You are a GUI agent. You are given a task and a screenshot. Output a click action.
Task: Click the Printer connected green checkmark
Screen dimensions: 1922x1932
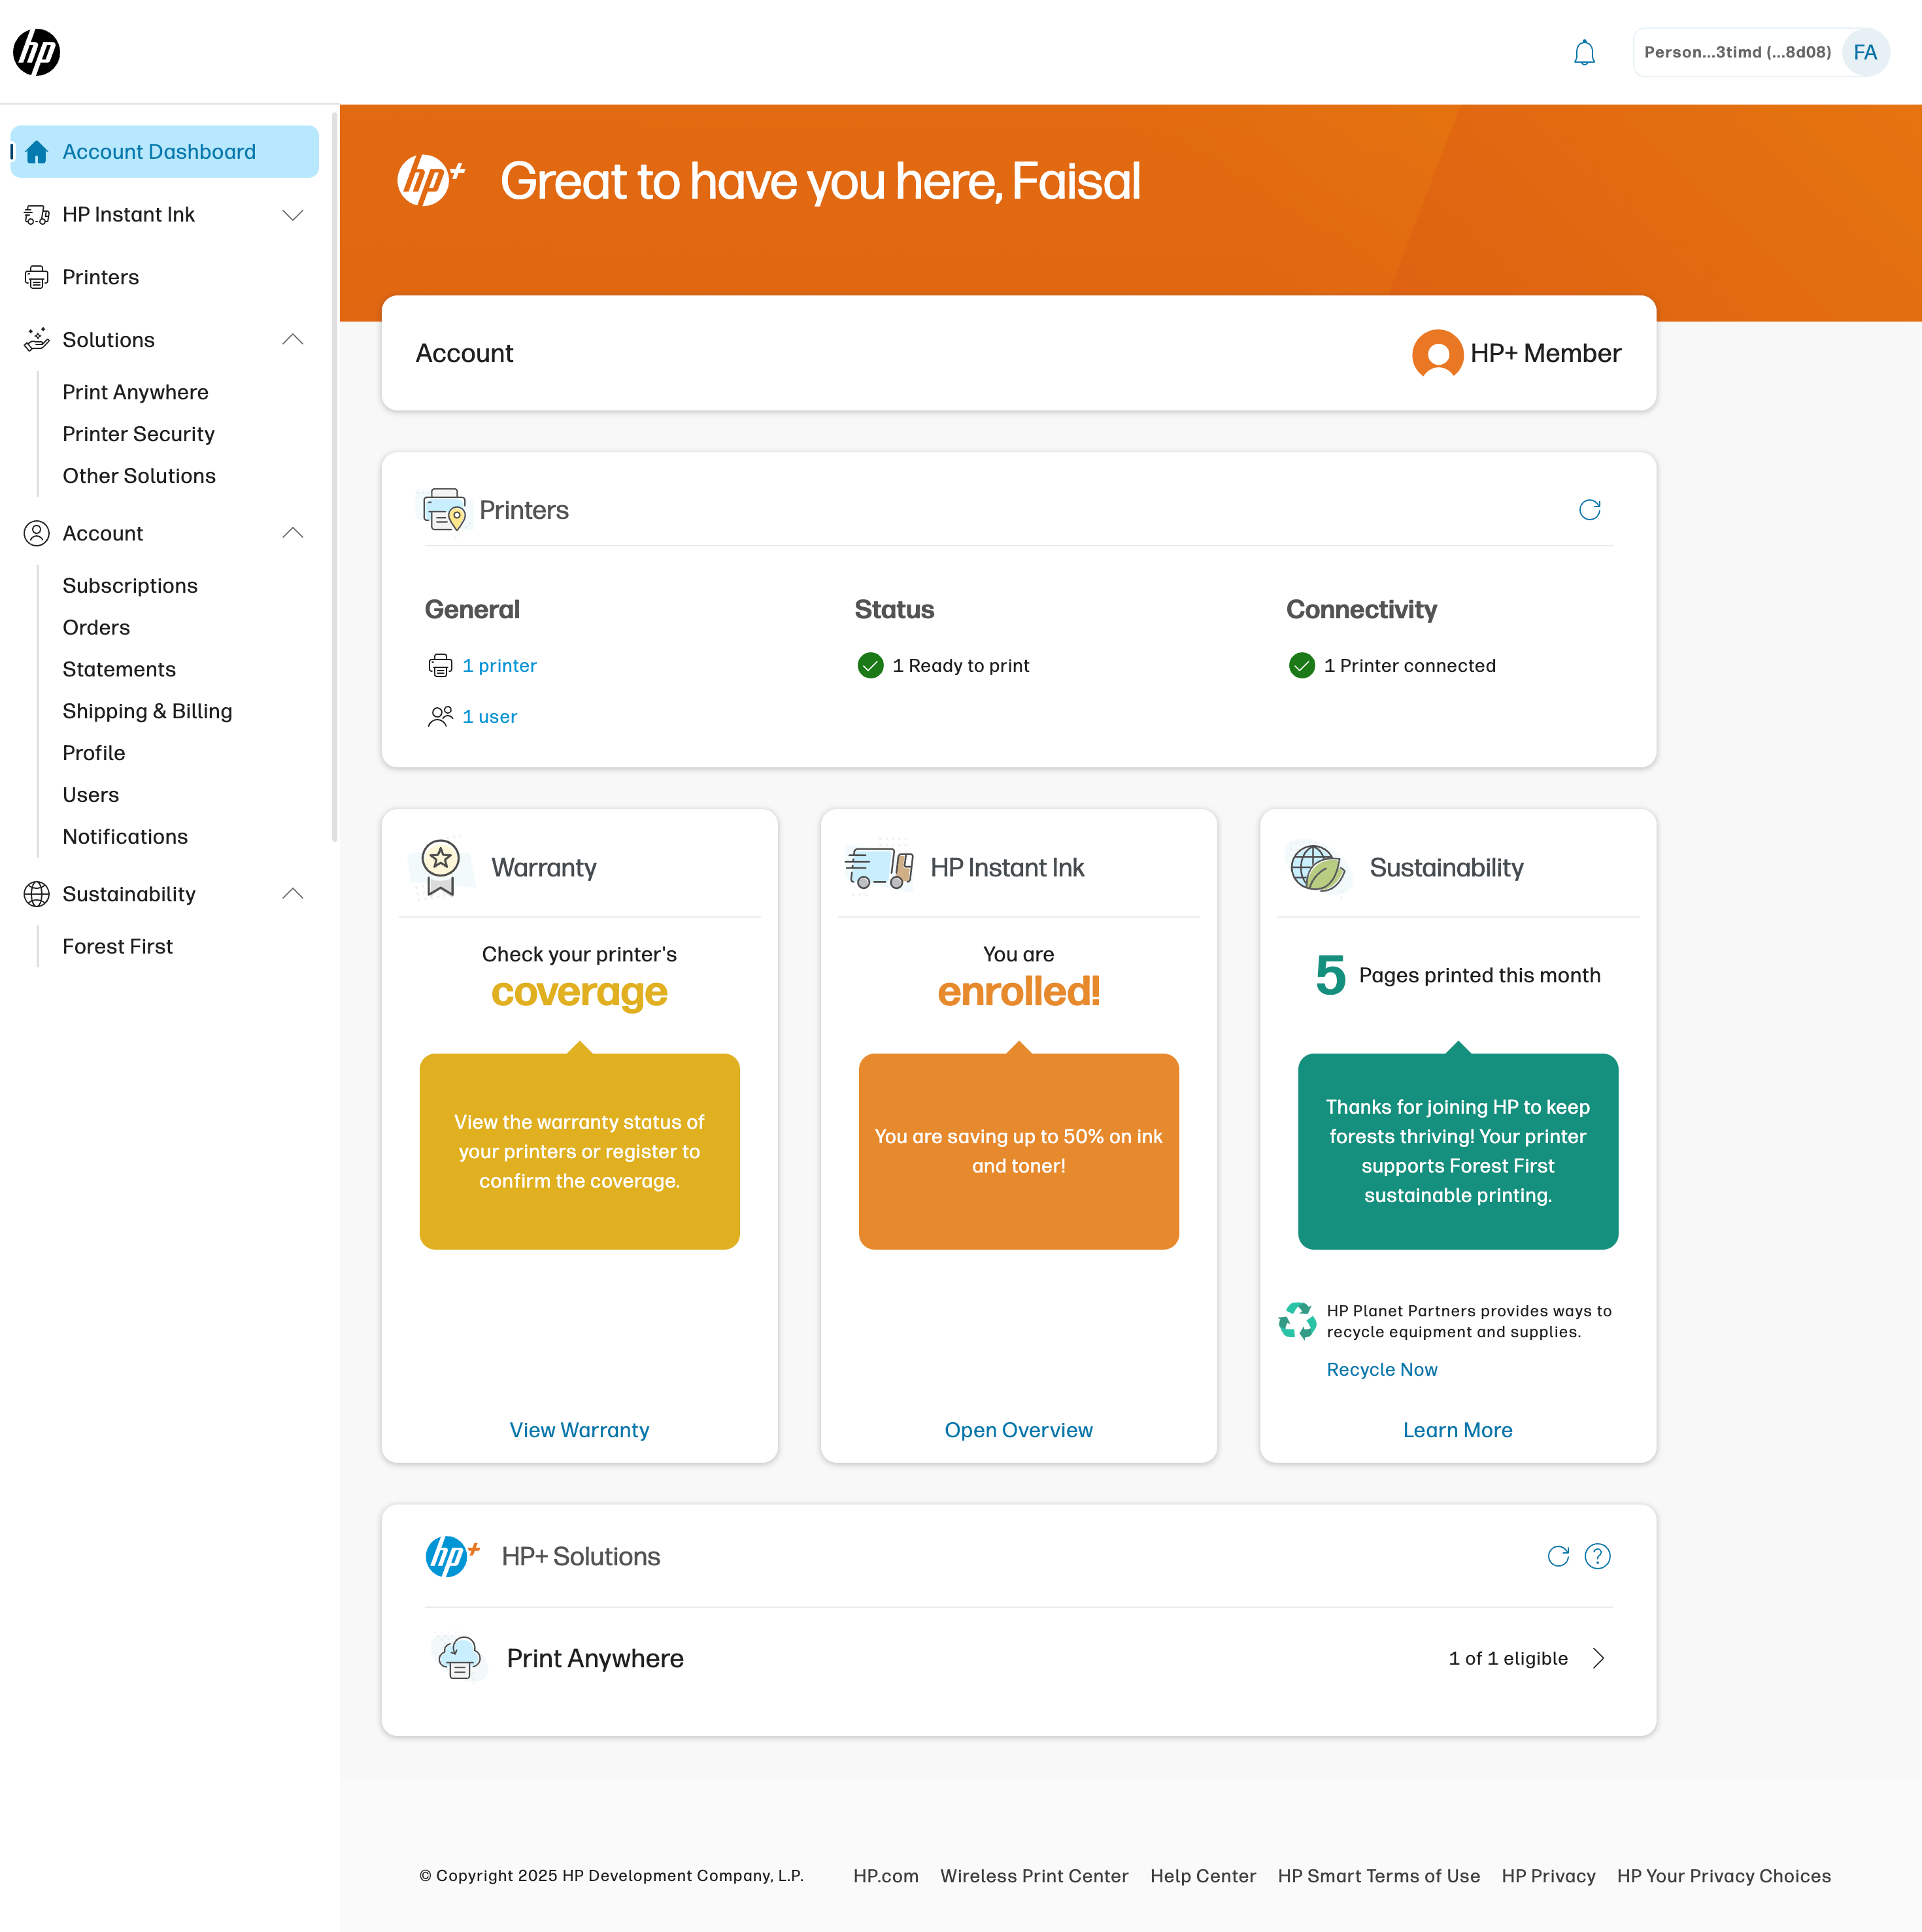pos(1301,666)
